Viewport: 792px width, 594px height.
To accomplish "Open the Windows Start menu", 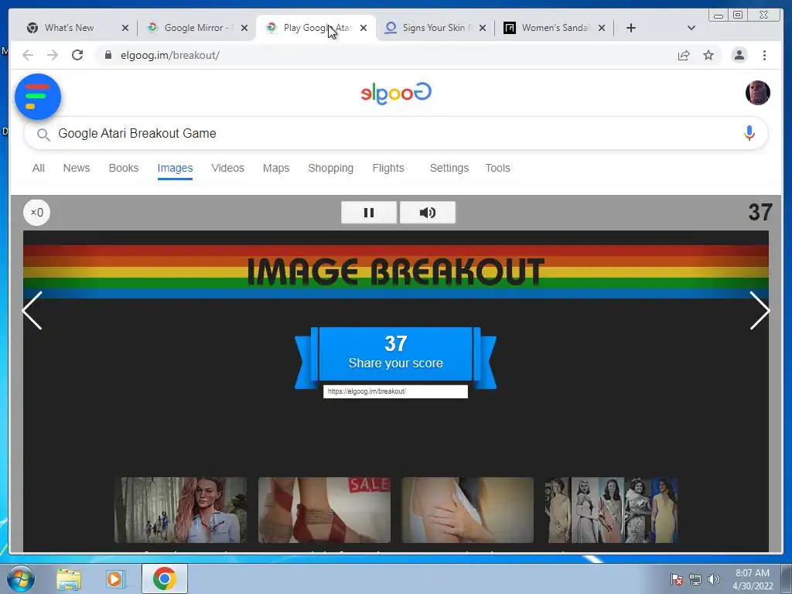I will point(19,579).
